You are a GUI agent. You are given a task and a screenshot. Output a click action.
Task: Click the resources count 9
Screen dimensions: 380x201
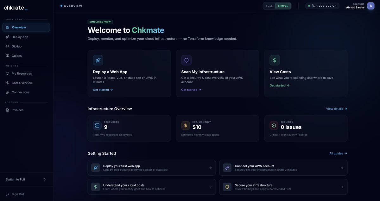coord(106,127)
